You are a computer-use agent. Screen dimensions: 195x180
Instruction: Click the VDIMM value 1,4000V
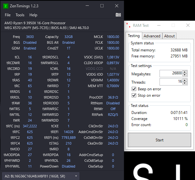(x=113, y=80)
